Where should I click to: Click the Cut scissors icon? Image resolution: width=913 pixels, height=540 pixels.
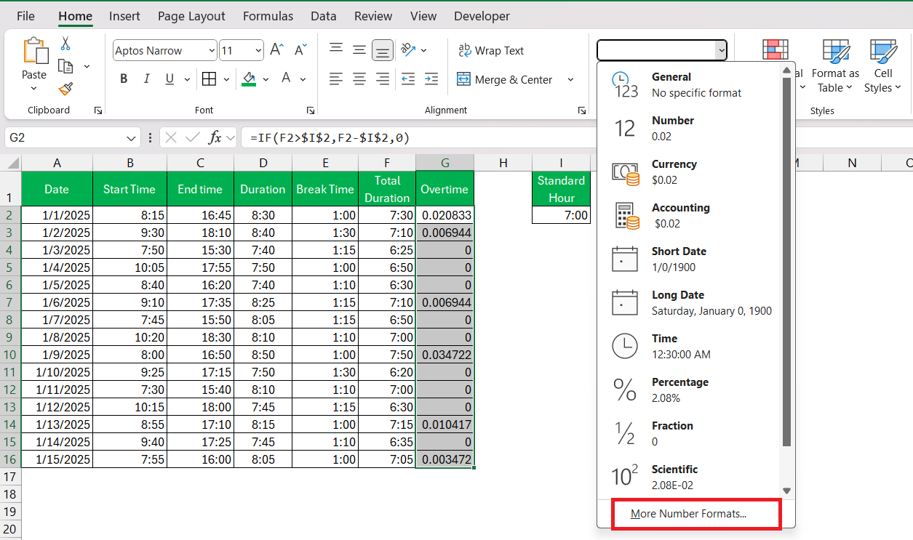(x=65, y=44)
